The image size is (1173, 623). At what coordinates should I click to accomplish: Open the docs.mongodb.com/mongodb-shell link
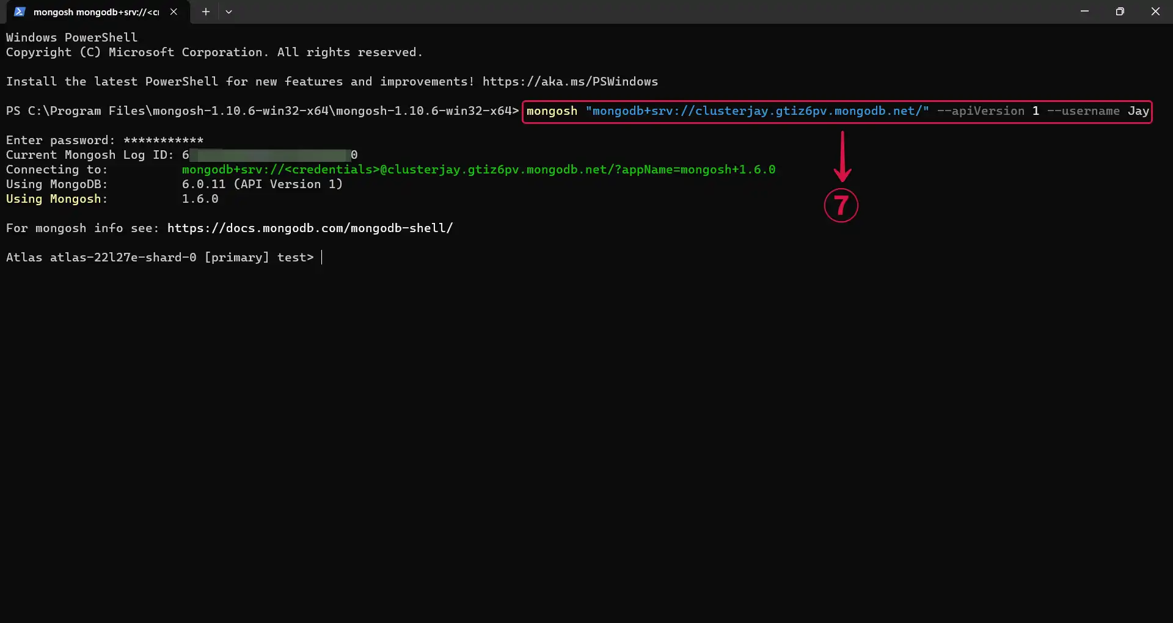click(x=310, y=228)
